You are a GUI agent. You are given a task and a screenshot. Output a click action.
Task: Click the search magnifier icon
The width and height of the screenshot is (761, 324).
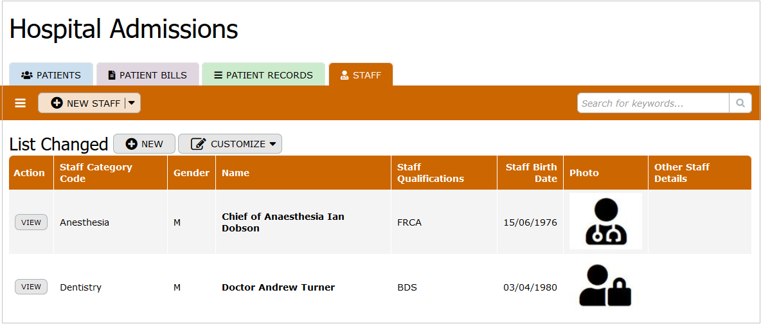[740, 103]
